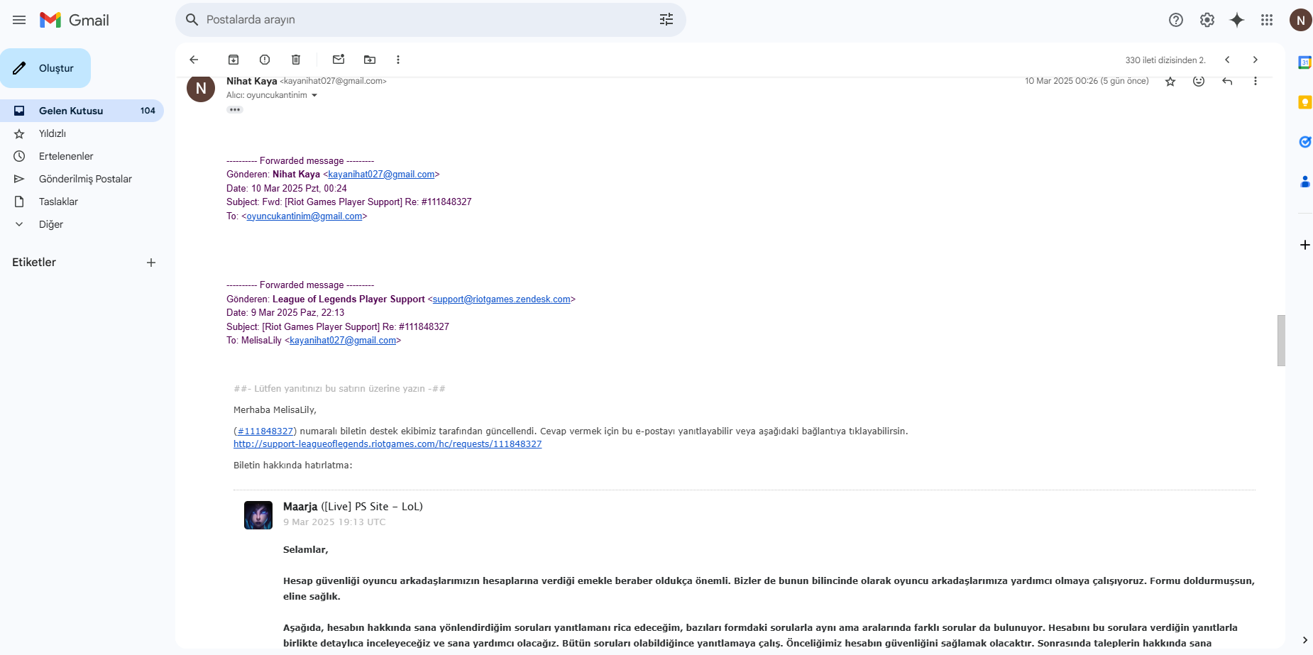
Task: Get add-ons plus icon
Action: [1304, 245]
